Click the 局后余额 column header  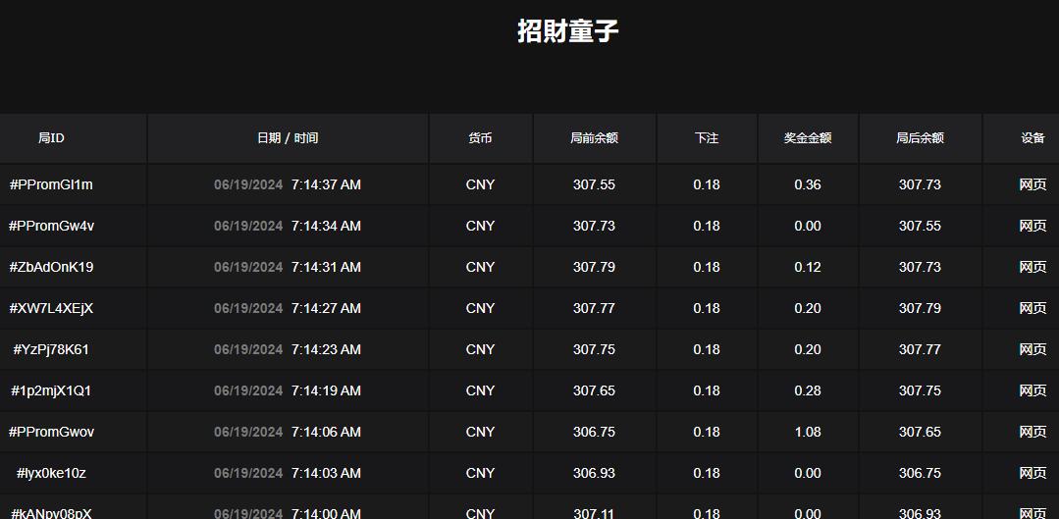click(x=920, y=137)
